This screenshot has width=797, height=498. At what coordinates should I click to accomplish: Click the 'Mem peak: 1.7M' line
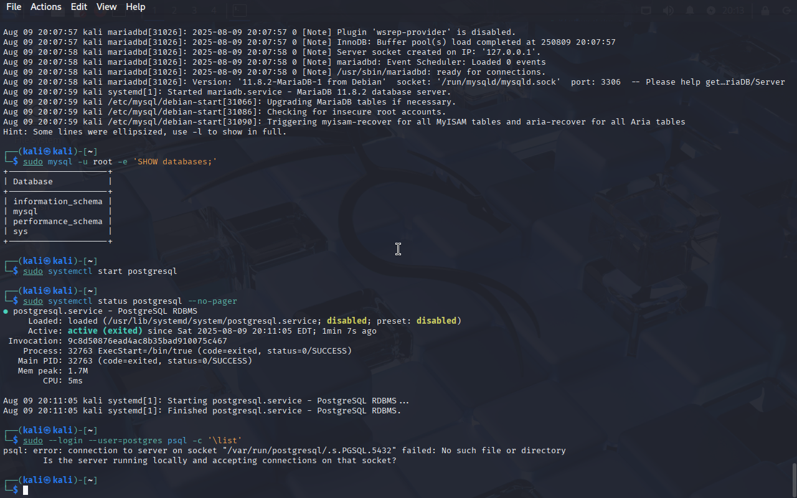(x=53, y=371)
